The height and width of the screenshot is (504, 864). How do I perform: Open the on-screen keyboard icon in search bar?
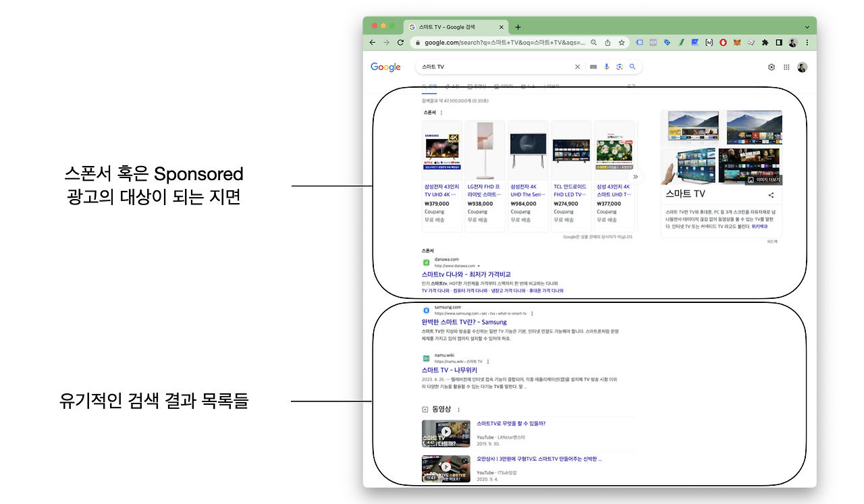pos(593,67)
